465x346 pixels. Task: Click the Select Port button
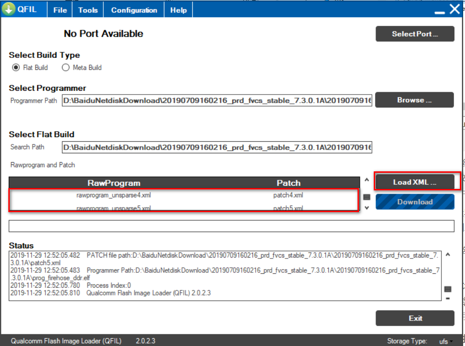(415, 34)
